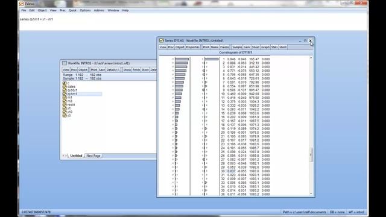Switch to Graph view of series

[x=265, y=47]
